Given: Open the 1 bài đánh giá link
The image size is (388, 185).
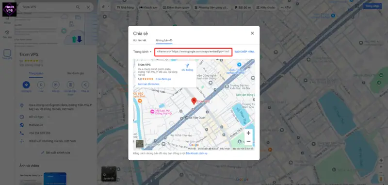Looking at the screenshot, I should [163, 79].
